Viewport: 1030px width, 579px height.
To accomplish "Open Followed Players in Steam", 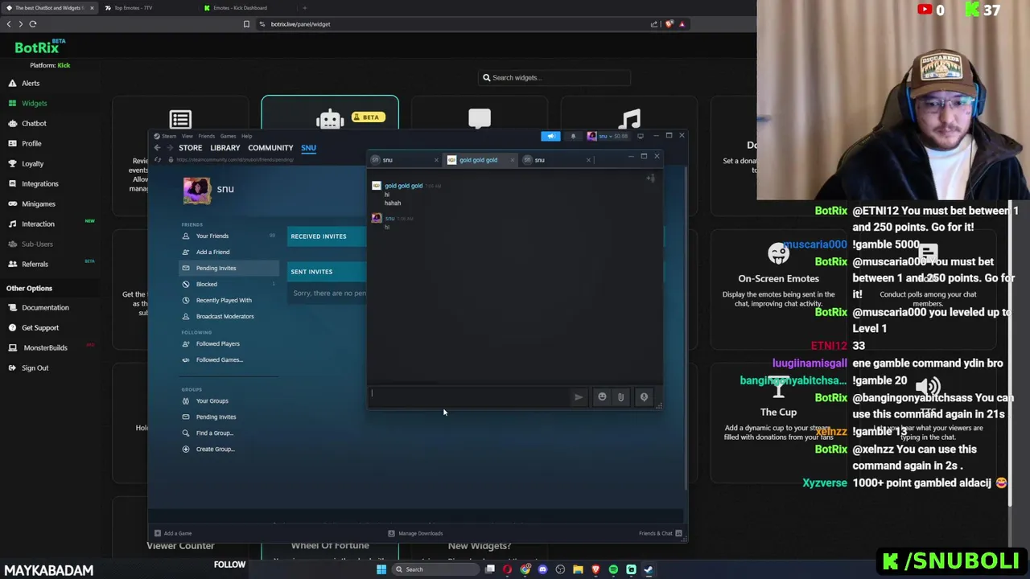I will click(217, 343).
